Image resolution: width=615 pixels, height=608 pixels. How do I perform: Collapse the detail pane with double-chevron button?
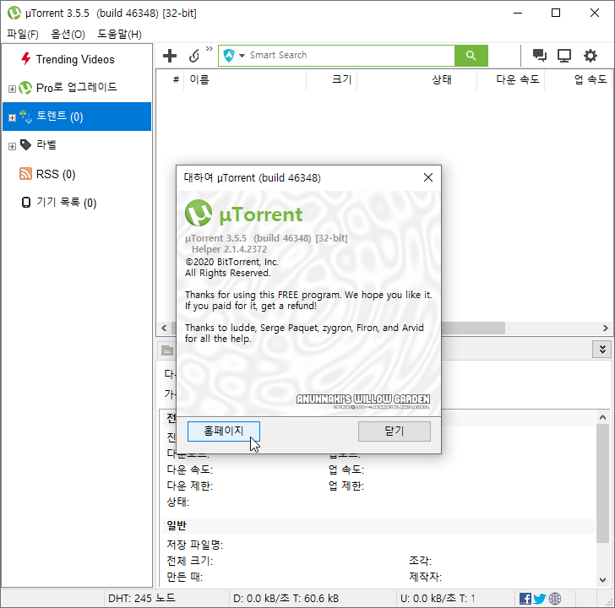pyautogui.click(x=602, y=349)
